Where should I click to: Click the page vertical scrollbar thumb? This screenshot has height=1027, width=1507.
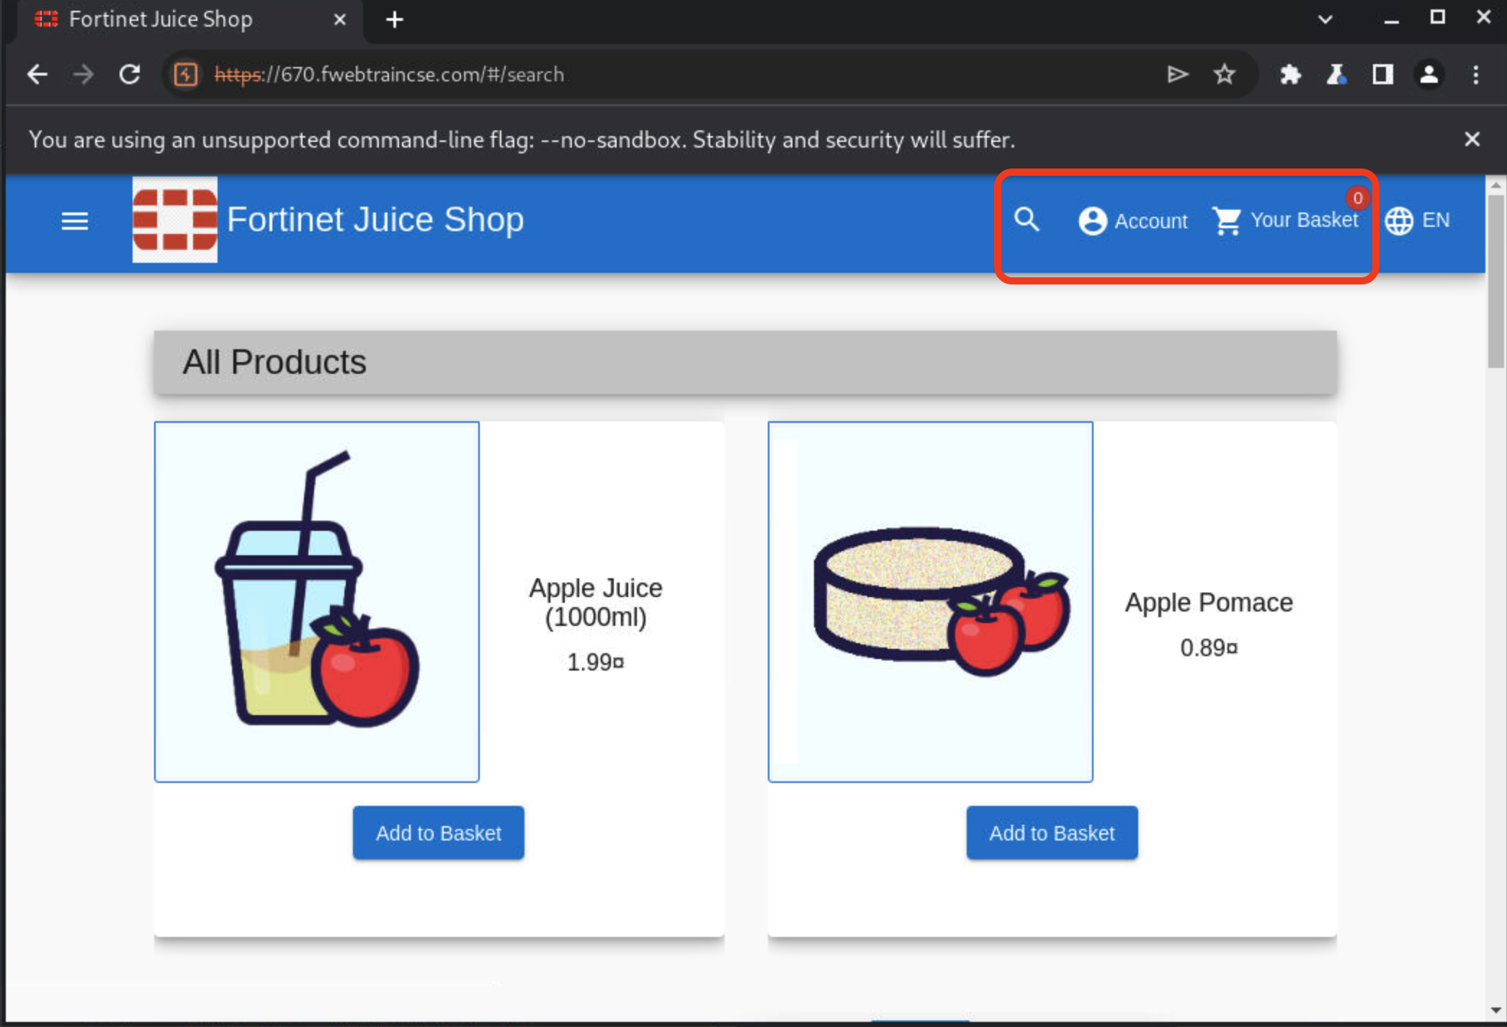[1496, 281]
